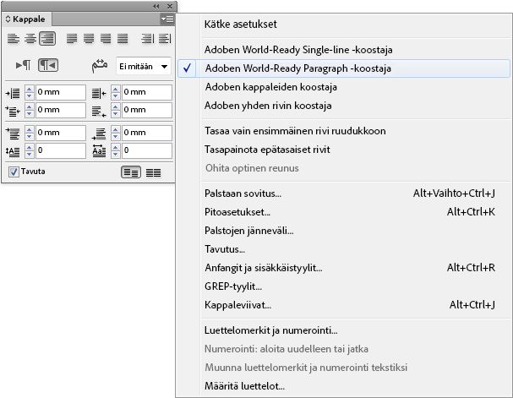Screen dimensions: 513x398
Task: Uncheck the Tavuta hyphenation checkbox
Action: coord(14,172)
